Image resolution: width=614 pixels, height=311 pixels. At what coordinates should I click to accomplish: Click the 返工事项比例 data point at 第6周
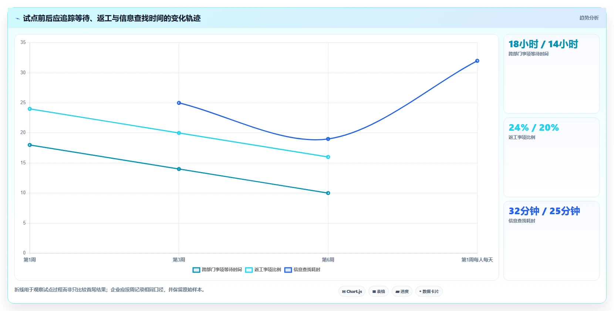(x=328, y=157)
